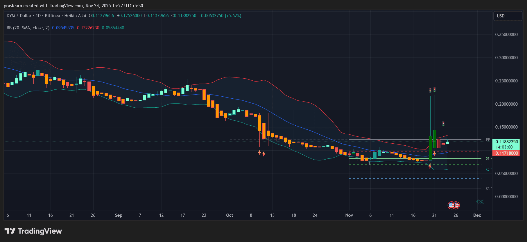
Task: Click the lightning bolt beside the S2 line
Action: (430, 166)
